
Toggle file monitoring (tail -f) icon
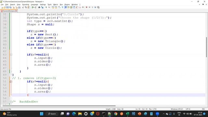click(83, 7)
